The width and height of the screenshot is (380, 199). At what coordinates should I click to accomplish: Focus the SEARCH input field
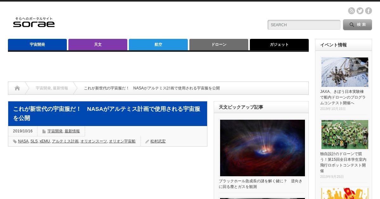(304, 25)
